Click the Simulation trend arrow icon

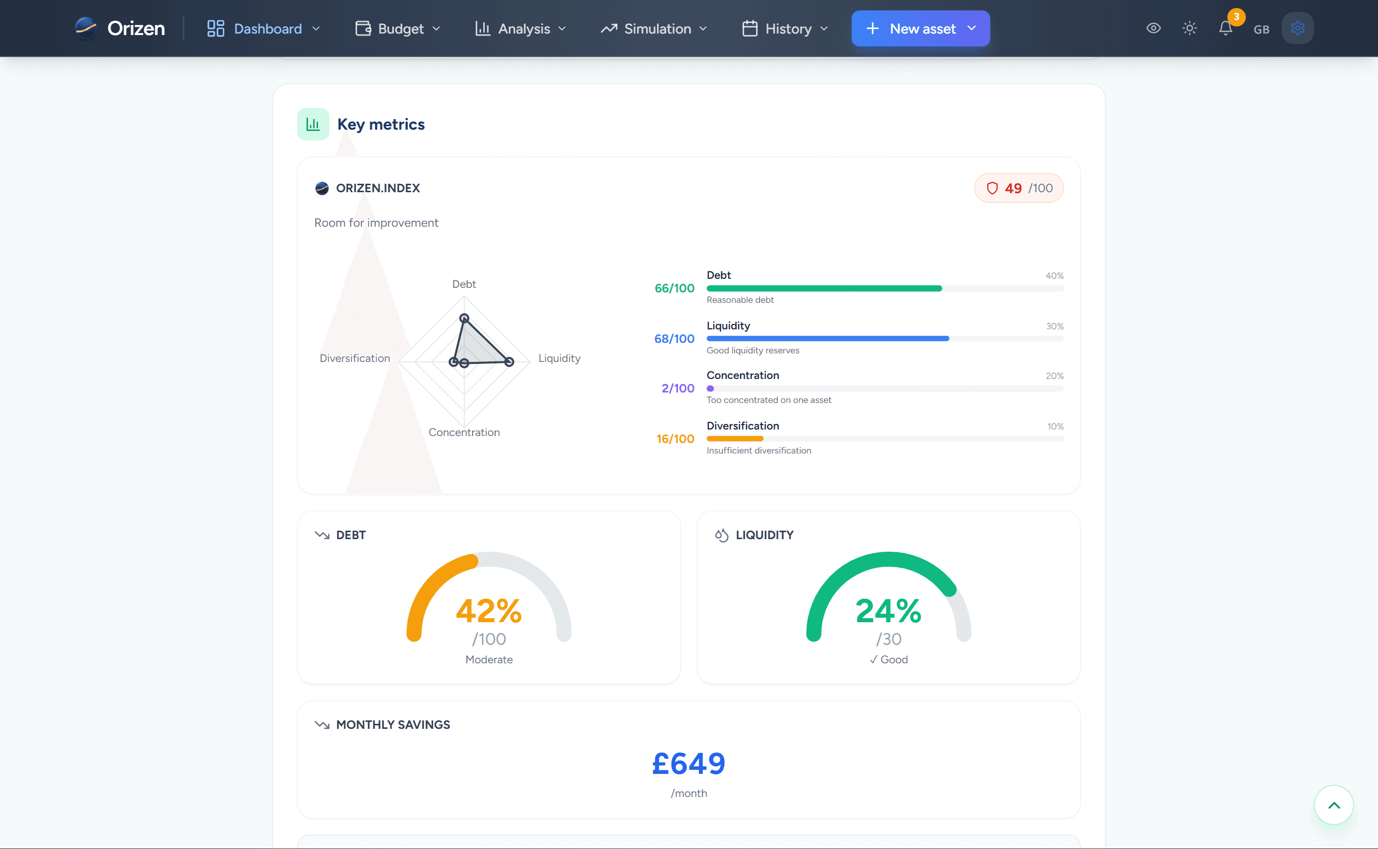pos(609,29)
